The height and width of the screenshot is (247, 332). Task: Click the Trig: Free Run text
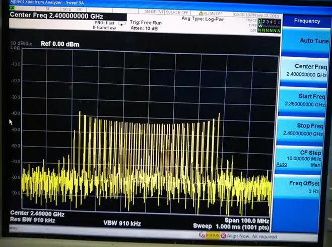point(146,23)
